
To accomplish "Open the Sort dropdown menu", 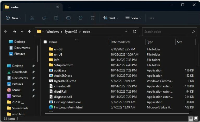I will (111, 18).
